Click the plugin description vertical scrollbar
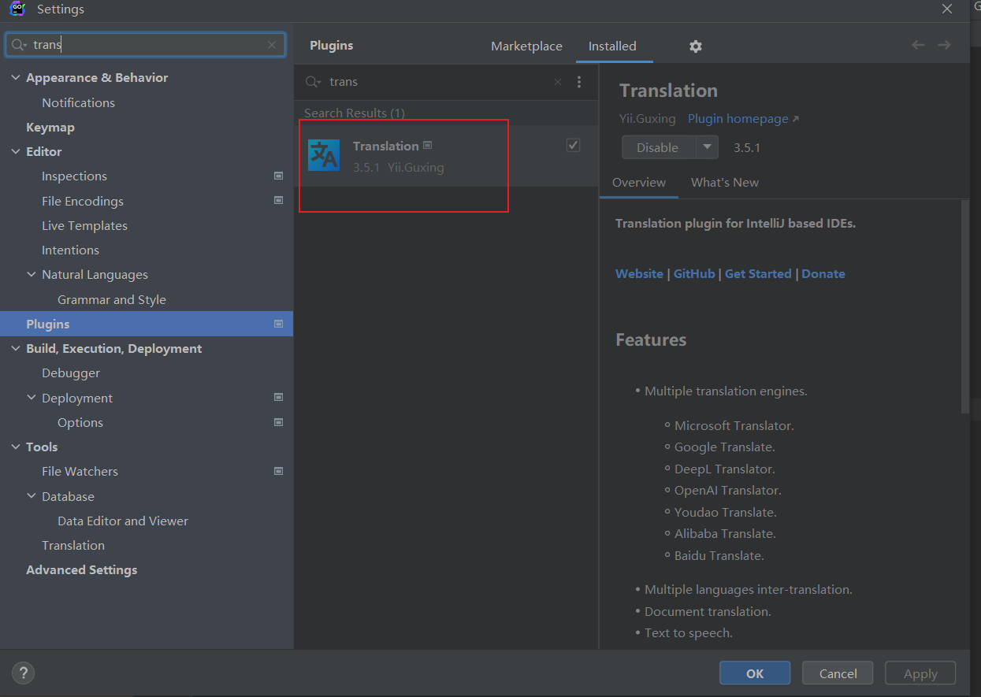The width and height of the screenshot is (981, 697). [x=965, y=307]
